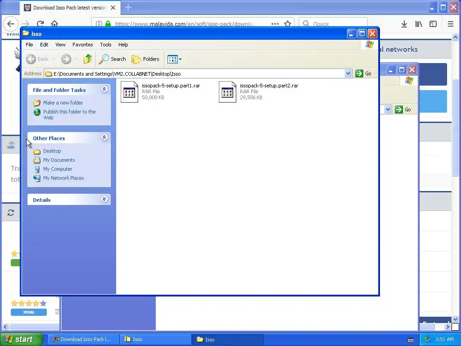Click the Firefox reload button
This screenshot has height=346, width=461.
tap(40, 24)
